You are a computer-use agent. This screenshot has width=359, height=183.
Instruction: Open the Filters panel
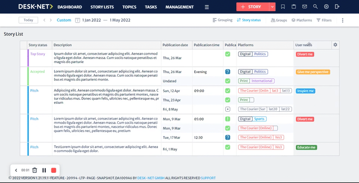[x=324, y=20]
